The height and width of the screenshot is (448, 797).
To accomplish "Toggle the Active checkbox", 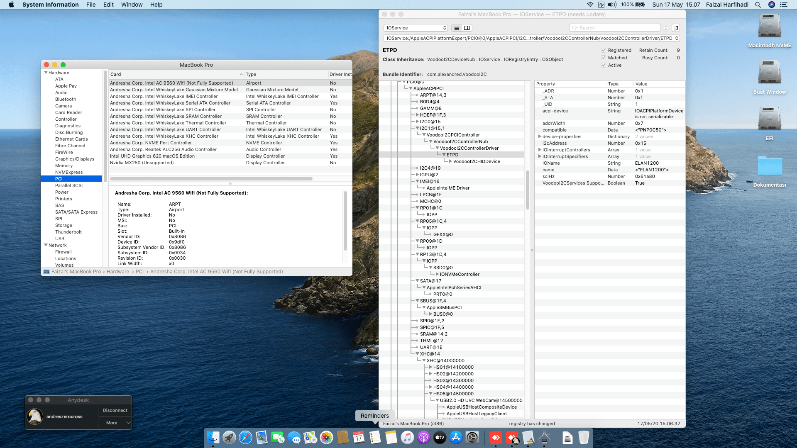I will pyautogui.click(x=604, y=65).
